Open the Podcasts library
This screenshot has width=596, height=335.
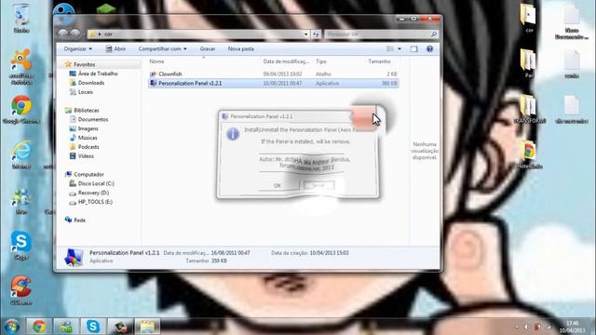click(88, 147)
